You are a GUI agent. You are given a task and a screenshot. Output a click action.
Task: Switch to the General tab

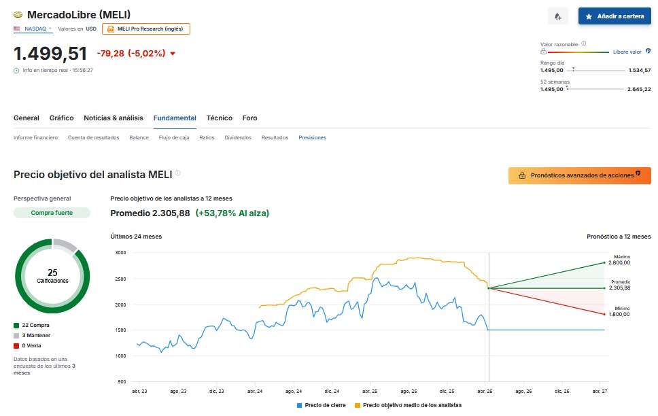click(x=27, y=118)
